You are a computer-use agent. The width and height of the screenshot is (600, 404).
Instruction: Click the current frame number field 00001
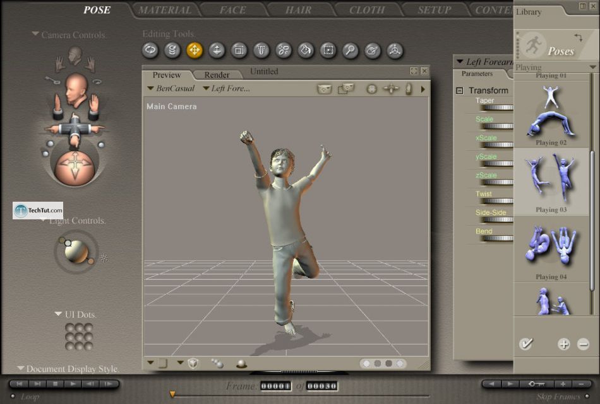click(x=275, y=386)
